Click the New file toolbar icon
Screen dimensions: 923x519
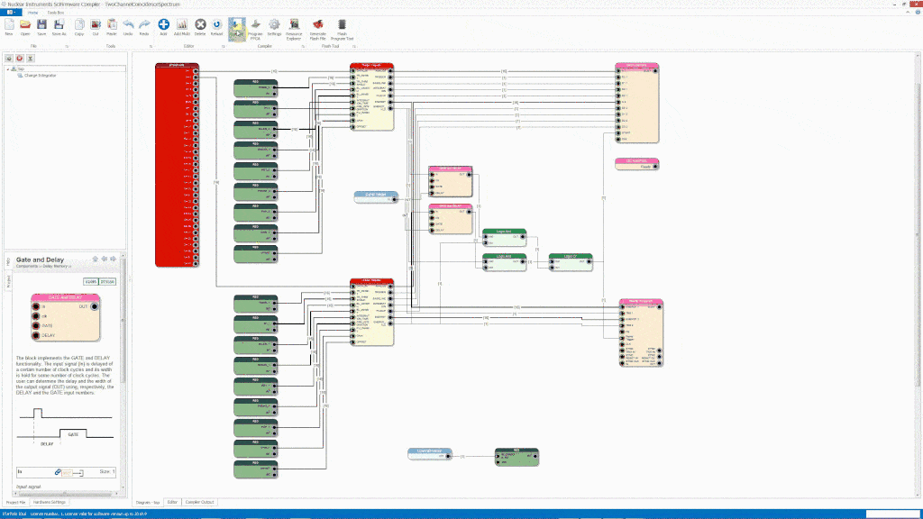[9, 27]
